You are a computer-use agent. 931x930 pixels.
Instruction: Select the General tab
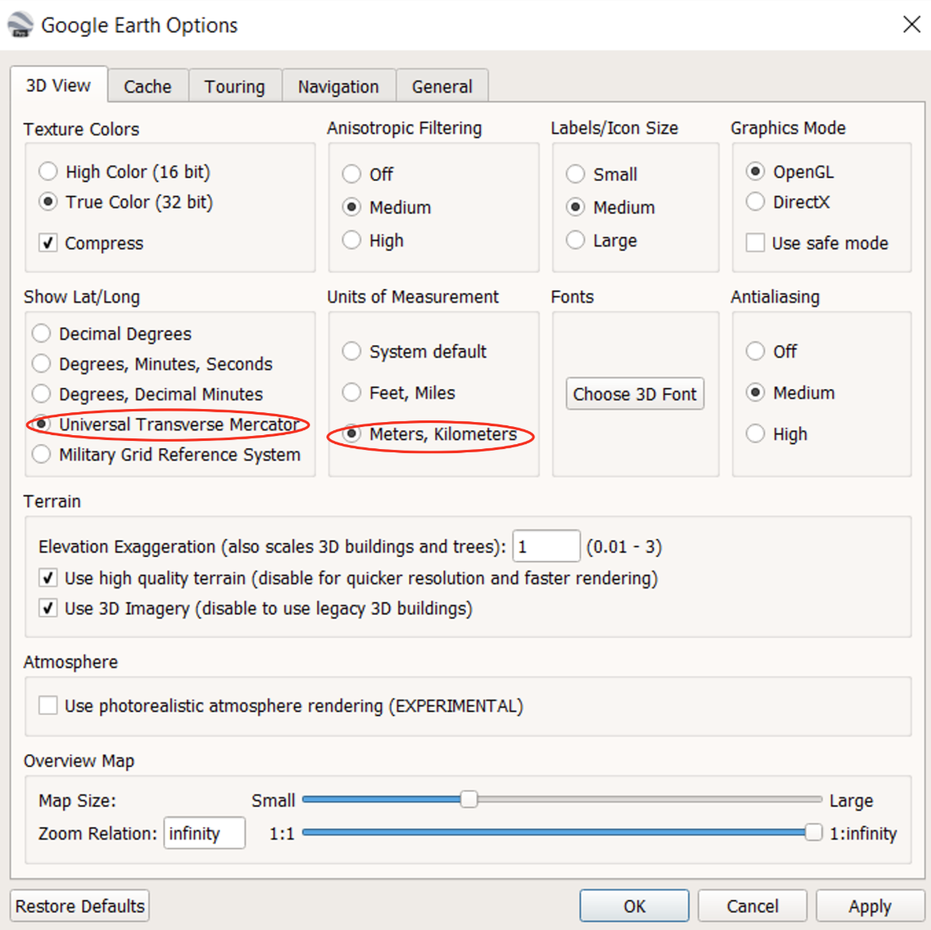point(442,87)
